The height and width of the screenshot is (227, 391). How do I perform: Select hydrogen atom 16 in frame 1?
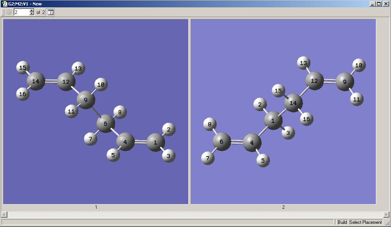[22, 94]
